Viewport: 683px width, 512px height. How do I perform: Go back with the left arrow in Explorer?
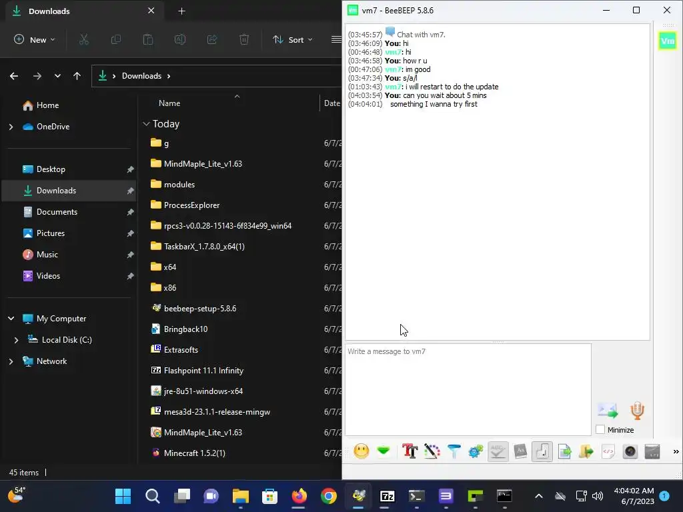14,76
